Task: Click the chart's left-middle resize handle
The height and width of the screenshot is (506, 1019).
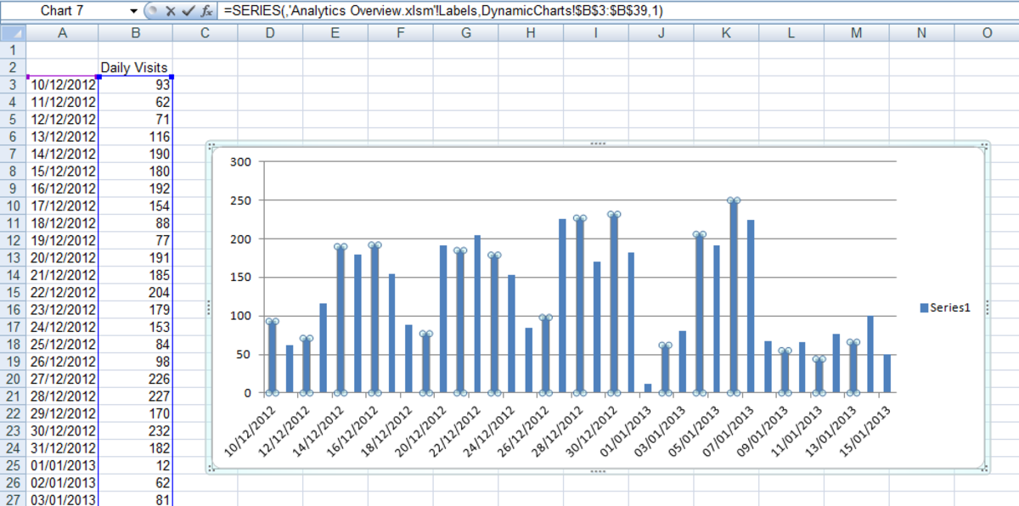Action: pyautogui.click(x=209, y=308)
